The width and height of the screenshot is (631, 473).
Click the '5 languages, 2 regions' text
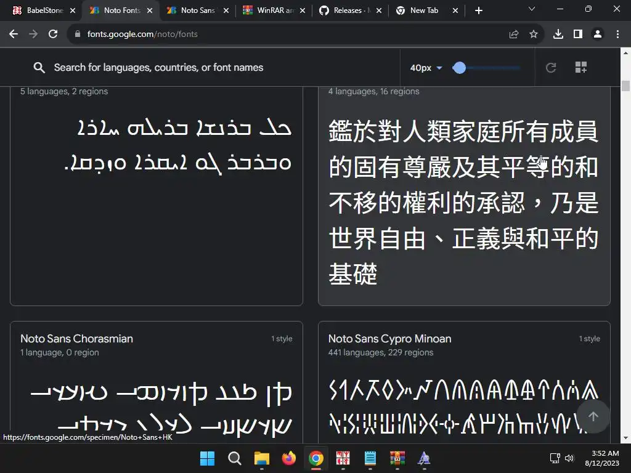coord(64,91)
